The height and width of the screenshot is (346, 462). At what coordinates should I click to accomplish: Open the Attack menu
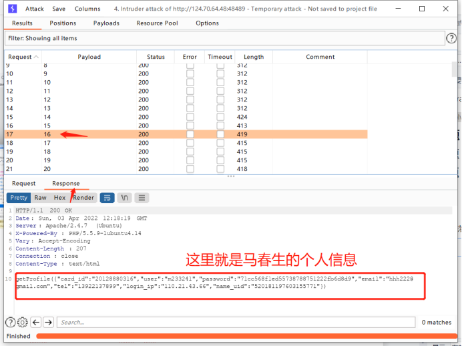tap(35, 9)
